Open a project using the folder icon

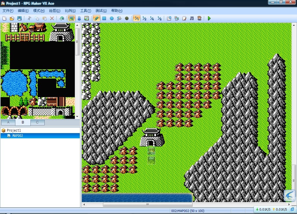pyautogui.click(x=12, y=18)
